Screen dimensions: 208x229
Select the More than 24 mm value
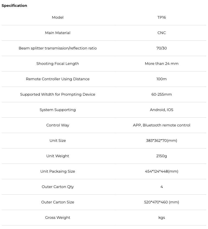click(x=162, y=64)
